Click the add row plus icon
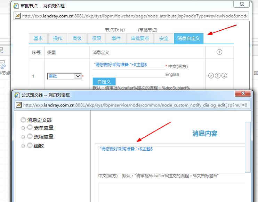258x202 pixels. tap(219, 52)
